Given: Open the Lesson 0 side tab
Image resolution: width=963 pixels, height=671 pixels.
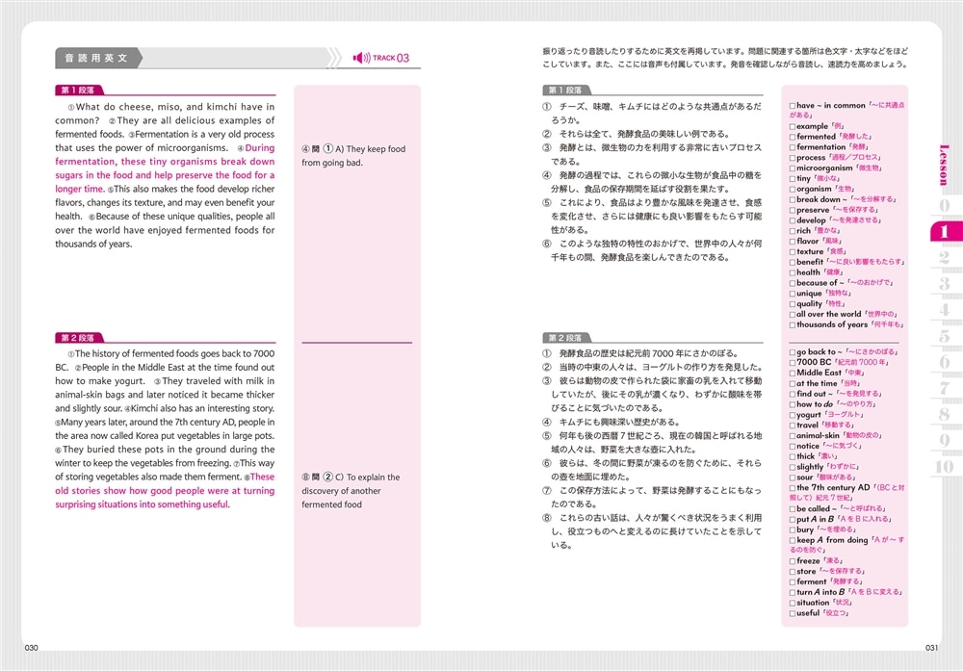Looking at the screenshot, I should [945, 206].
